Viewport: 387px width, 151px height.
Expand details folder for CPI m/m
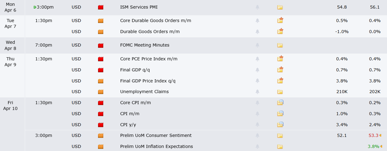pyautogui.click(x=280, y=114)
